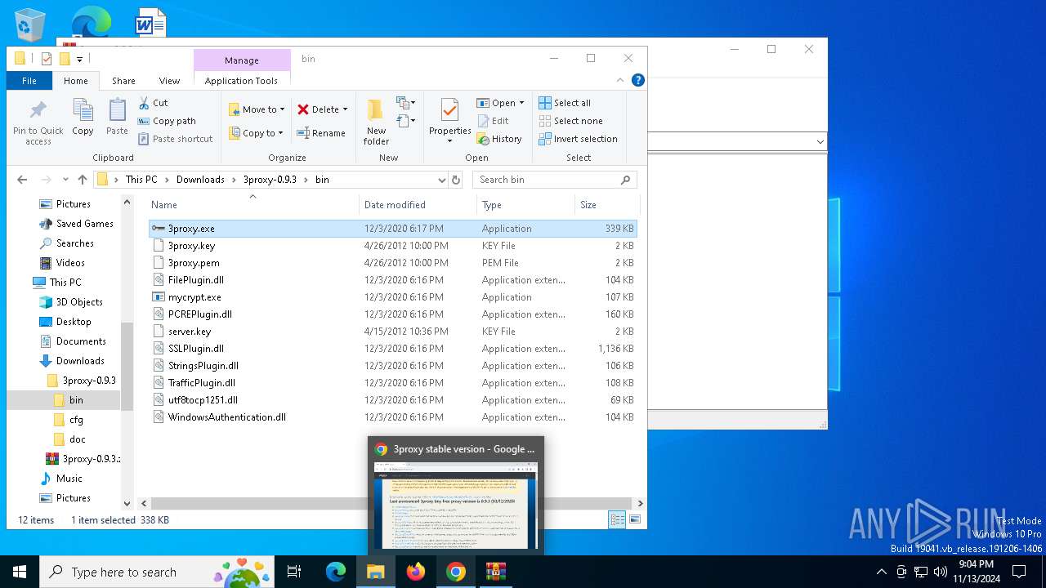The width and height of the screenshot is (1046, 588).
Task: Sort by Date modified column
Action: pyautogui.click(x=418, y=205)
